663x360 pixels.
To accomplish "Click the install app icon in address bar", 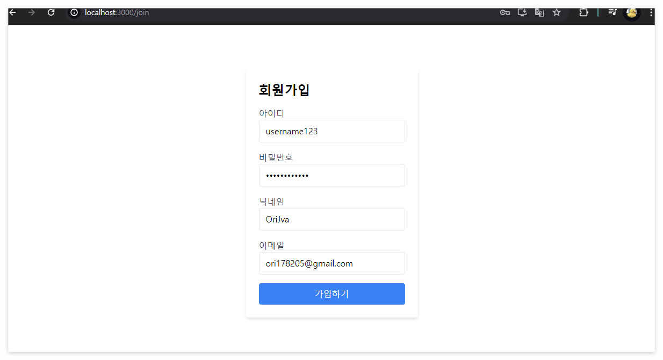I will (522, 12).
